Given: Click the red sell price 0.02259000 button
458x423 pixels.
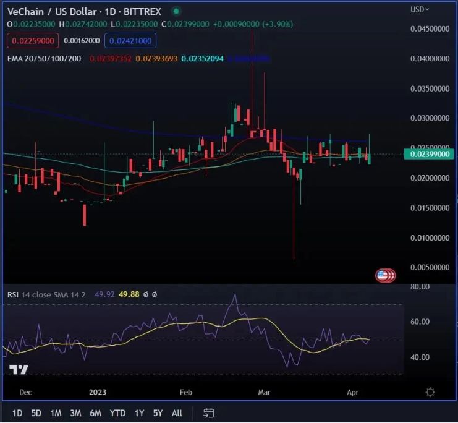Looking at the screenshot, I should [x=33, y=41].
